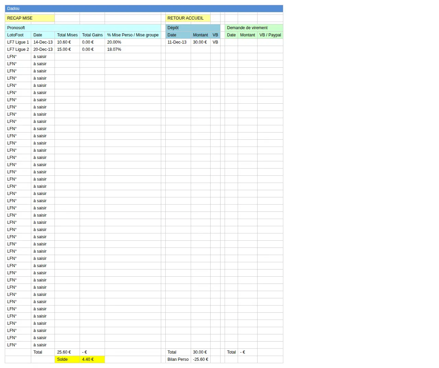
Task: Click the Dadou title bar cell
Action: coord(144,9)
